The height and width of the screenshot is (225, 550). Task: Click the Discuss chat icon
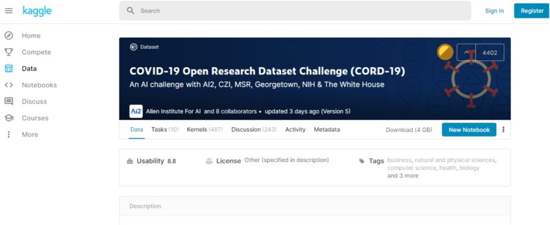click(x=9, y=101)
